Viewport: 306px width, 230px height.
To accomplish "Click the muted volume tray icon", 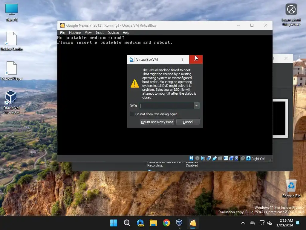I will coord(270,223).
